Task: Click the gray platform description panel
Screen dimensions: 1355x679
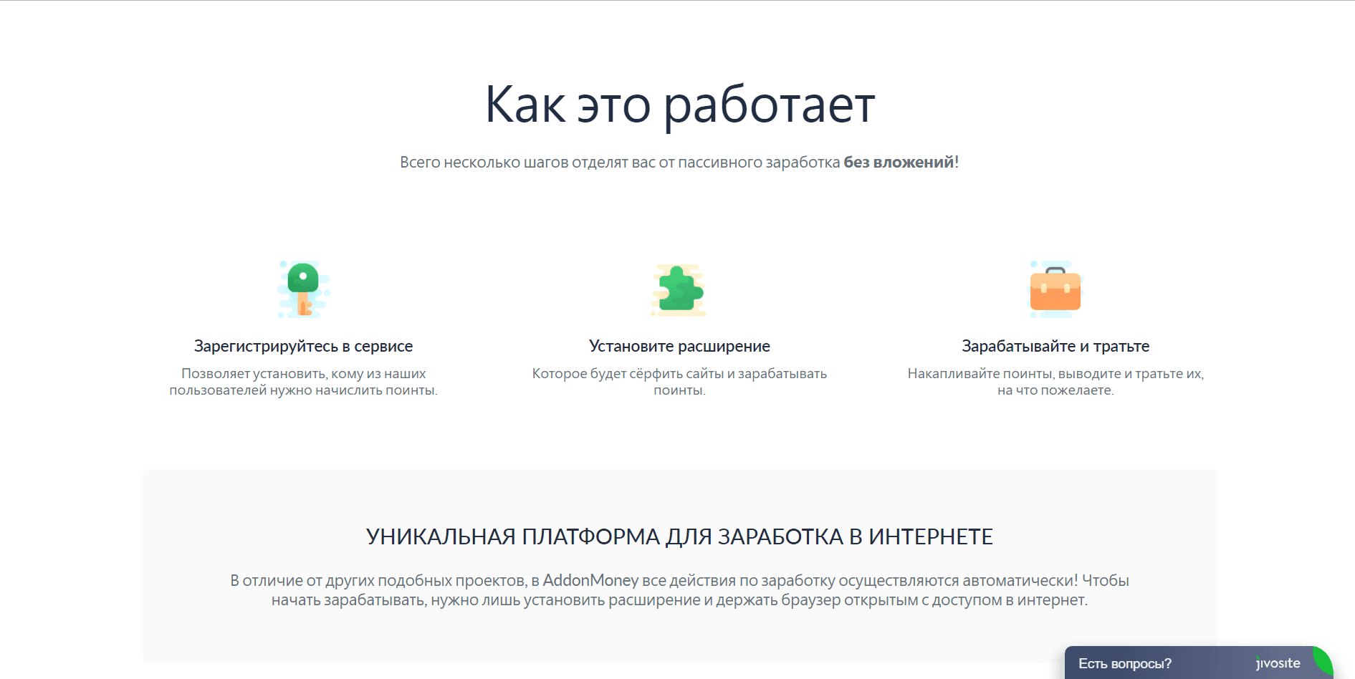Action: [679, 494]
